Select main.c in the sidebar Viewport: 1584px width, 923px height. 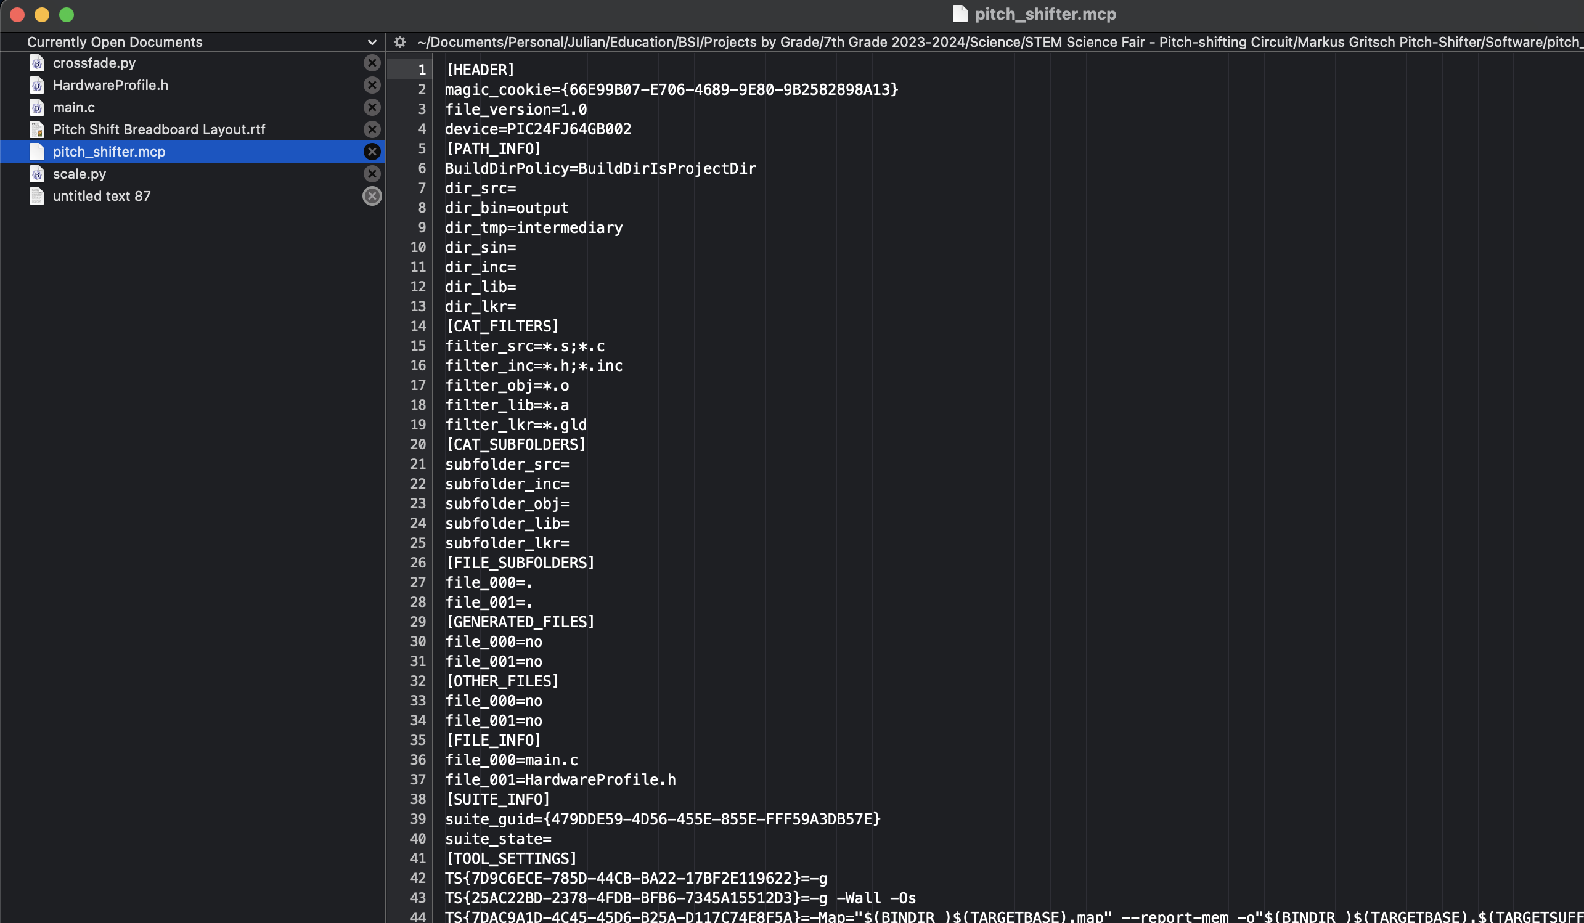73,107
